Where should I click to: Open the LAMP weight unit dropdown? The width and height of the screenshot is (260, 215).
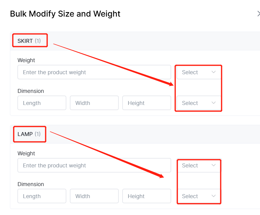pyautogui.click(x=199, y=166)
